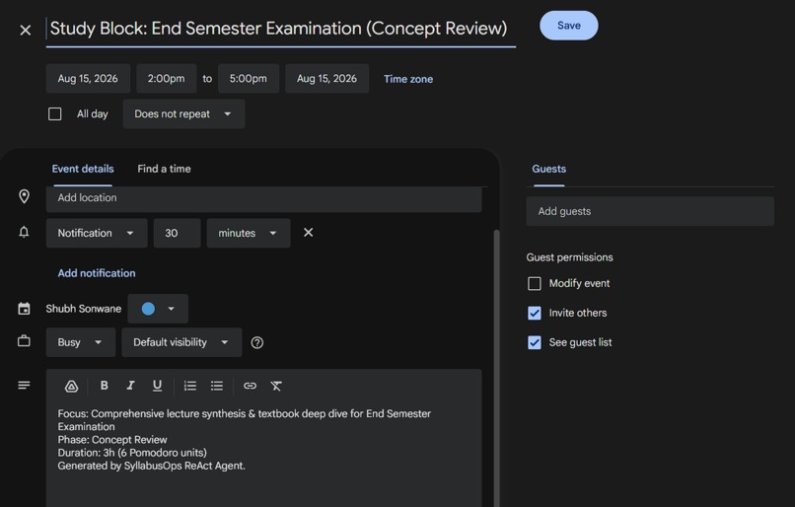This screenshot has height=507, width=795.
Task: Open the Notification type dropdown
Action: (97, 233)
